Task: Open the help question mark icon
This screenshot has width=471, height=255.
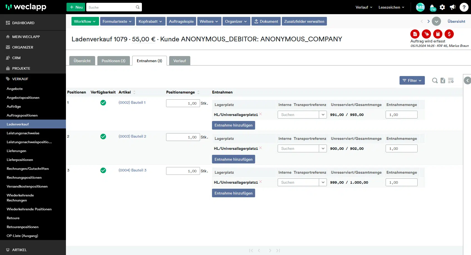Action: pos(464,7)
